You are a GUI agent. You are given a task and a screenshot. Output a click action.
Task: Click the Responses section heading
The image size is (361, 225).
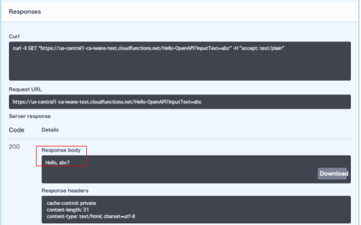25,12
